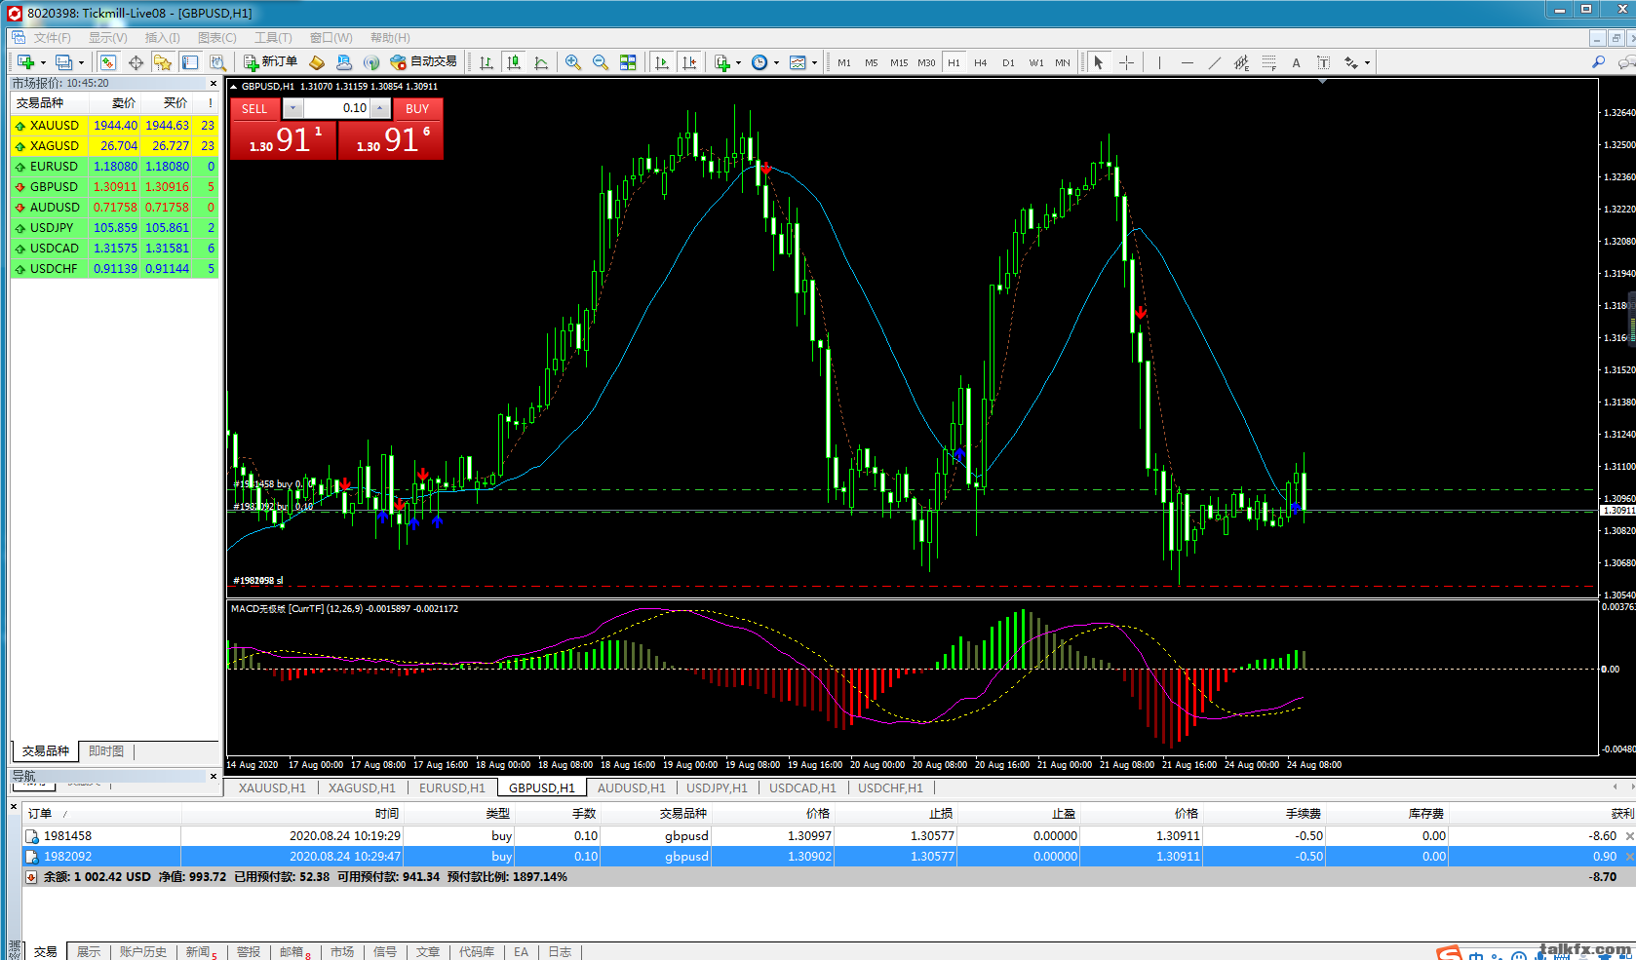Expand the templates dropdown arrow
The image size is (1636, 960).
point(814,62)
